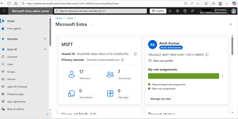Viewport: 238px width, 119px height.
Task: Click the AK user avatar circle
Action: point(153,44)
